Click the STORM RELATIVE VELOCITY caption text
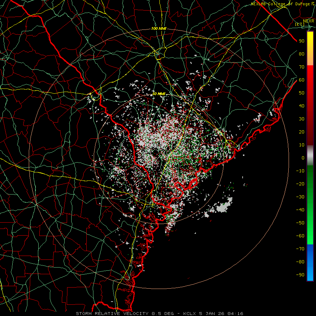The image size is (316, 316). pos(112,314)
